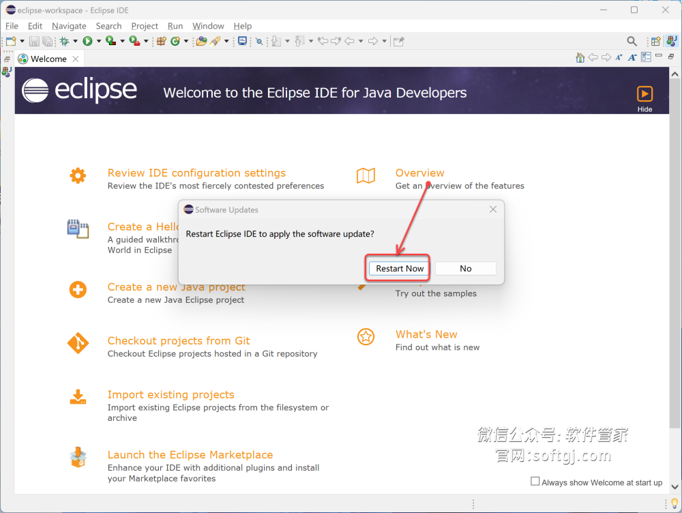
Task: Click the vertical scrollbar of Welcome page
Action: point(674,252)
